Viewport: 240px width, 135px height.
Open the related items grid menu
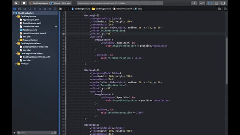60,9
